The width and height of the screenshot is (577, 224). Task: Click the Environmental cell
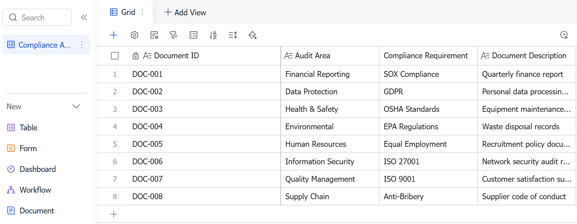330,127
